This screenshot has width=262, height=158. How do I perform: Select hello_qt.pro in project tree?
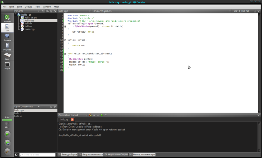31,18
